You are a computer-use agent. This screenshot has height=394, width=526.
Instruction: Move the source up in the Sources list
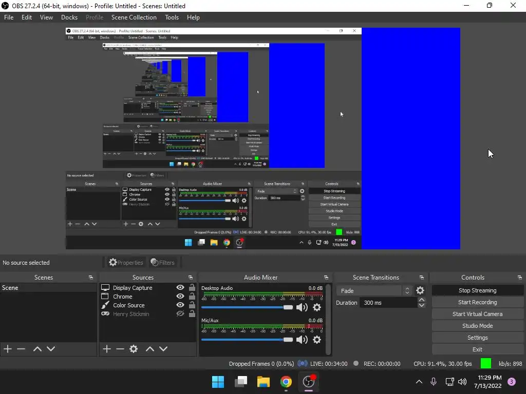149,349
